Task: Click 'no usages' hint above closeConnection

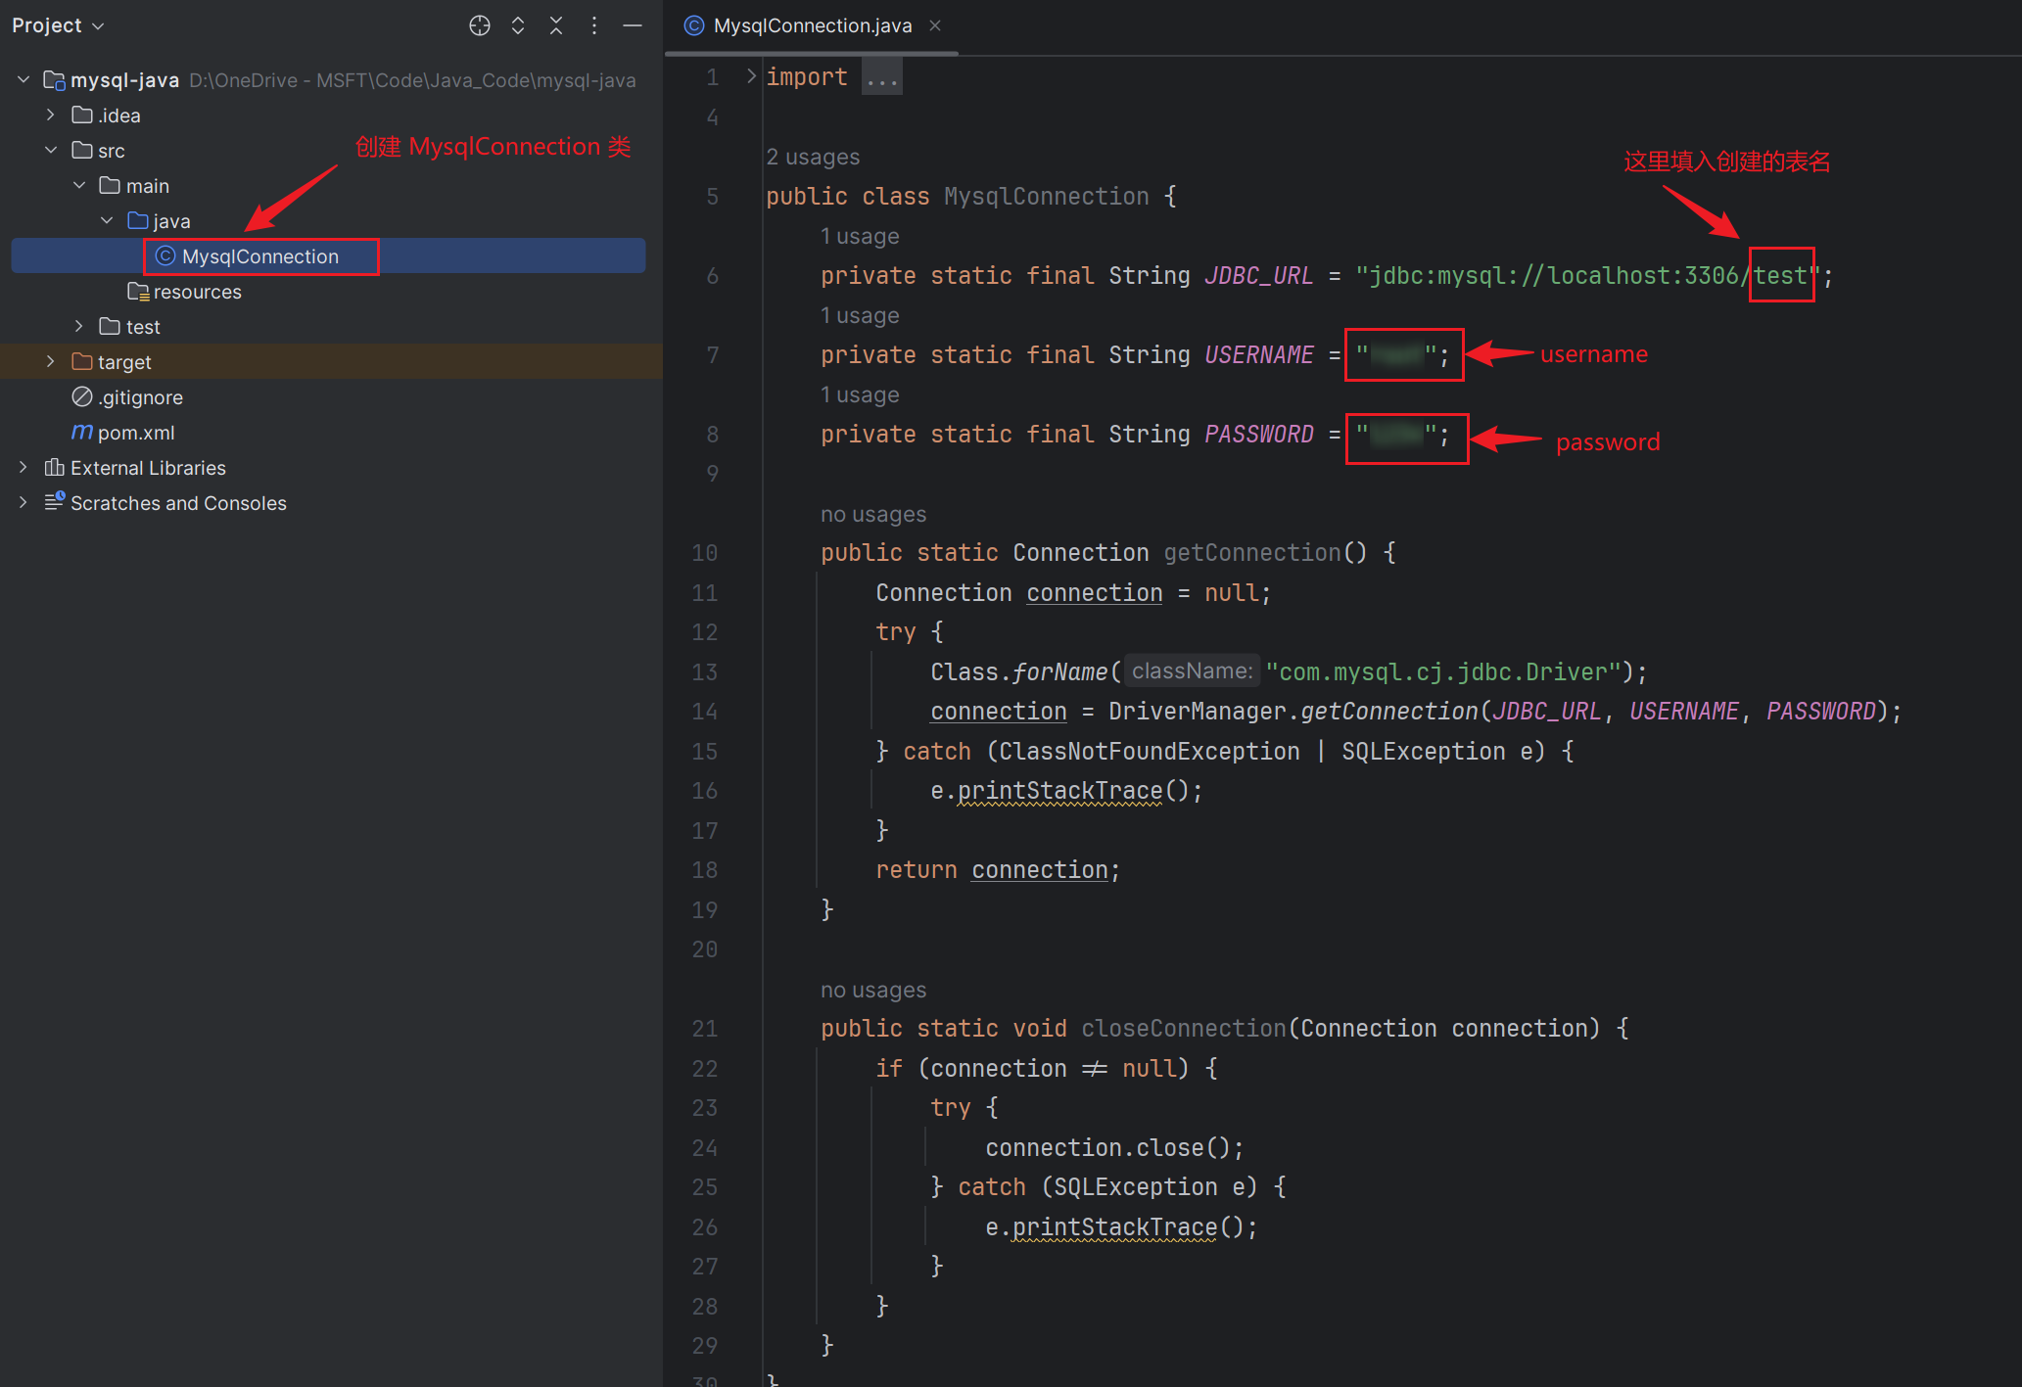Action: pyautogui.click(x=873, y=990)
